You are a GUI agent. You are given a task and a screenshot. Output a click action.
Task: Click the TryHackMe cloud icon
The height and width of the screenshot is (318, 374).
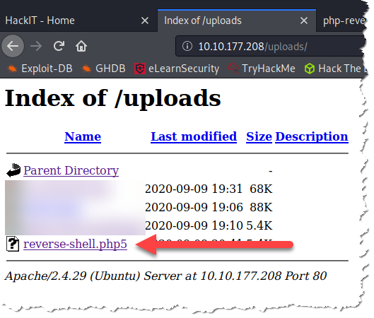pos(233,69)
